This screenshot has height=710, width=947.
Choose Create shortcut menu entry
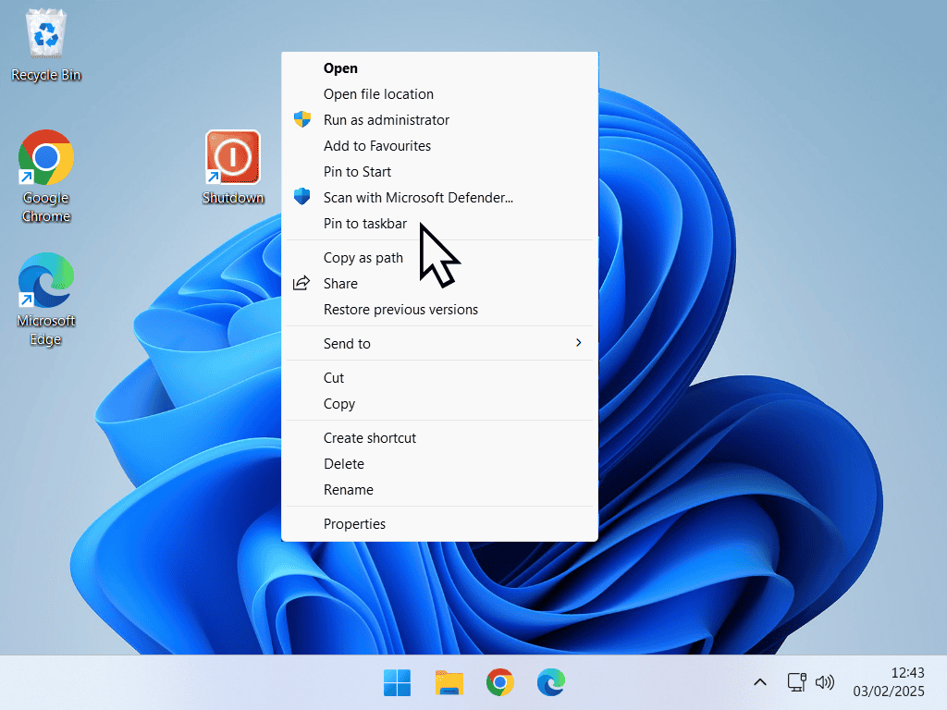point(370,437)
